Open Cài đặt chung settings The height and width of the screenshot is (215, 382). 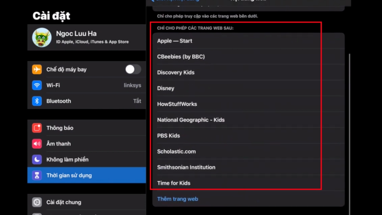87,202
